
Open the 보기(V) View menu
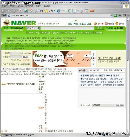pos(20,6)
